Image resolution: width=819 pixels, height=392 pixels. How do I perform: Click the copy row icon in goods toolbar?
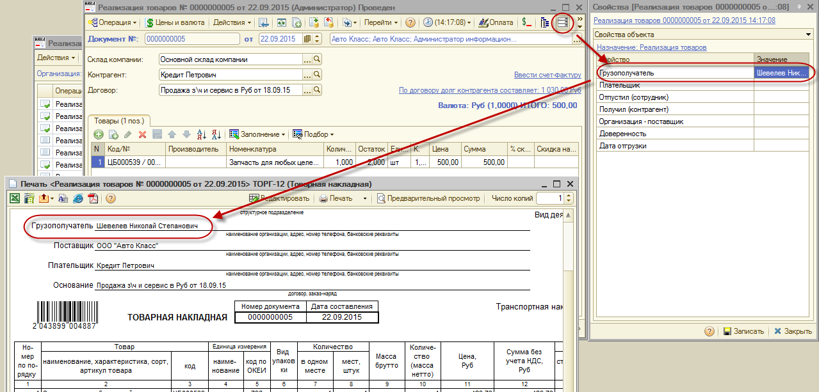(113, 134)
